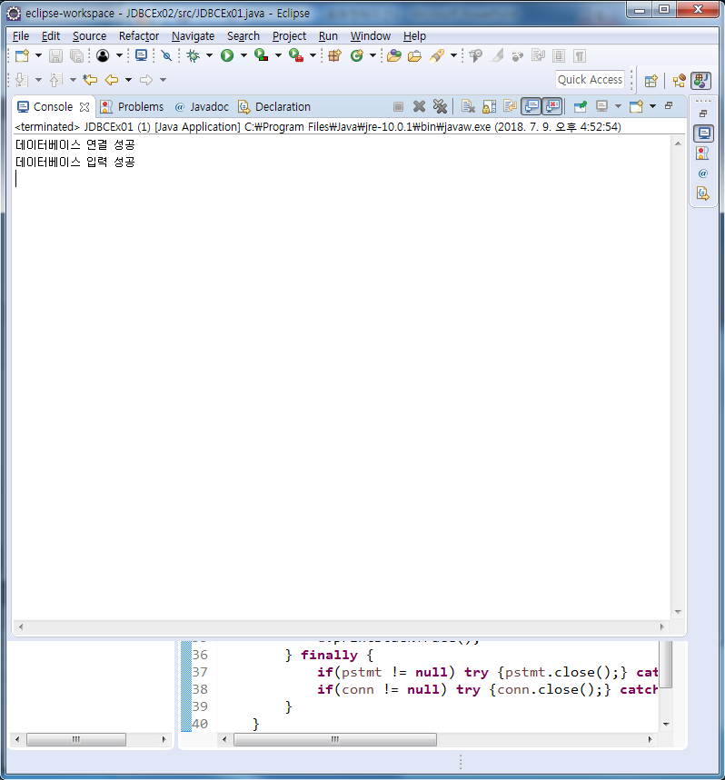Toggle Block Selection Mode icon
The height and width of the screenshot is (780, 725).
559,55
